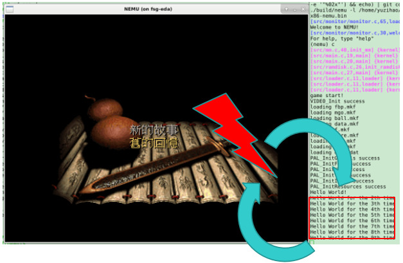Screen dimensions: 403x263
Task: Click the "game start!" terminal line
Action: point(328,95)
